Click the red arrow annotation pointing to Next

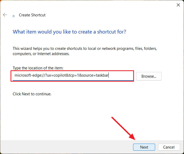pos(123,128)
